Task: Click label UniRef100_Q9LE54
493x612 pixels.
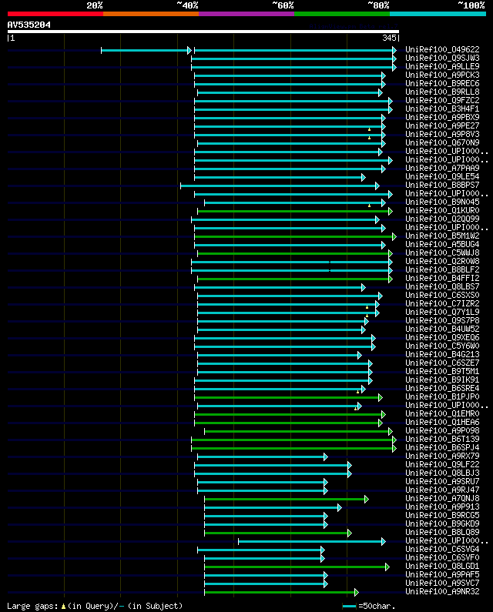Action: point(442,176)
